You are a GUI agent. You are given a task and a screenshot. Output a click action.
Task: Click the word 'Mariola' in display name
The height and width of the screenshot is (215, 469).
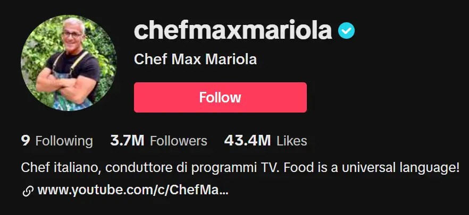tap(231, 59)
